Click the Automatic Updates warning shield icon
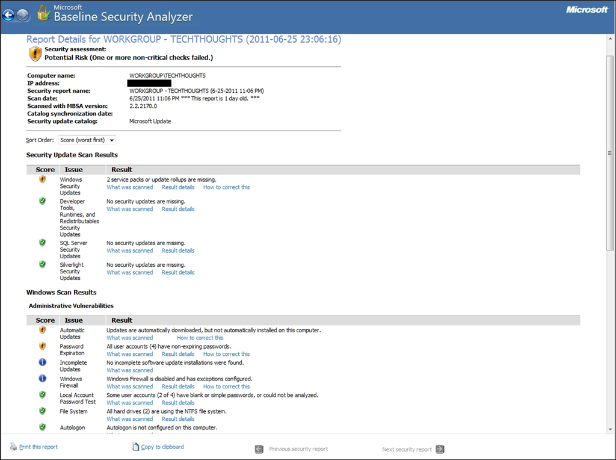 tap(43, 330)
